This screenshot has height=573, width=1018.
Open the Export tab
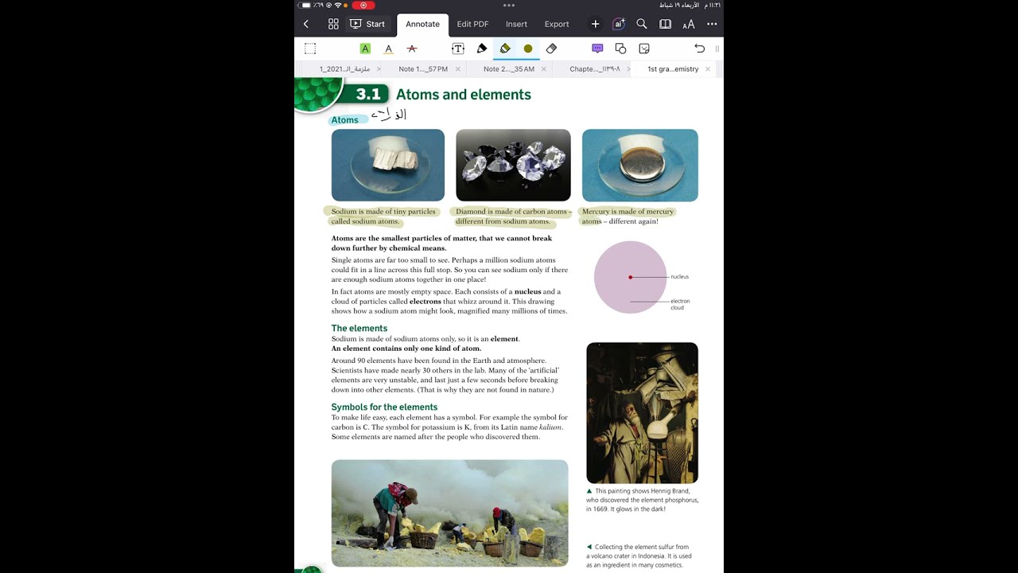point(557,24)
